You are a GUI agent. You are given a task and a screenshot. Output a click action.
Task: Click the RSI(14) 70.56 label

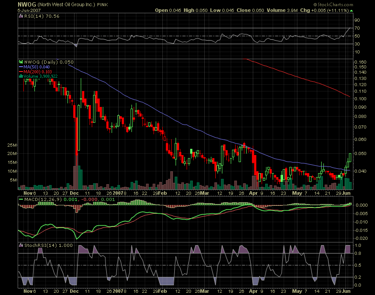click(x=41, y=16)
